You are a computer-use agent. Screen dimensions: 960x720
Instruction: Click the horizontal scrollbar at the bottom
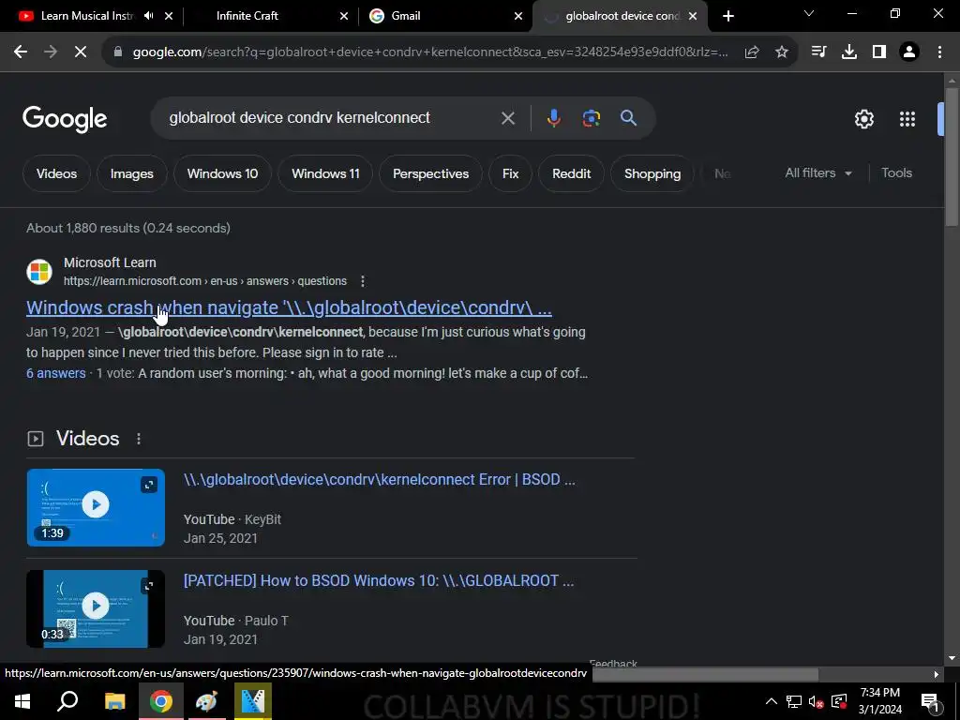click(x=705, y=674)
